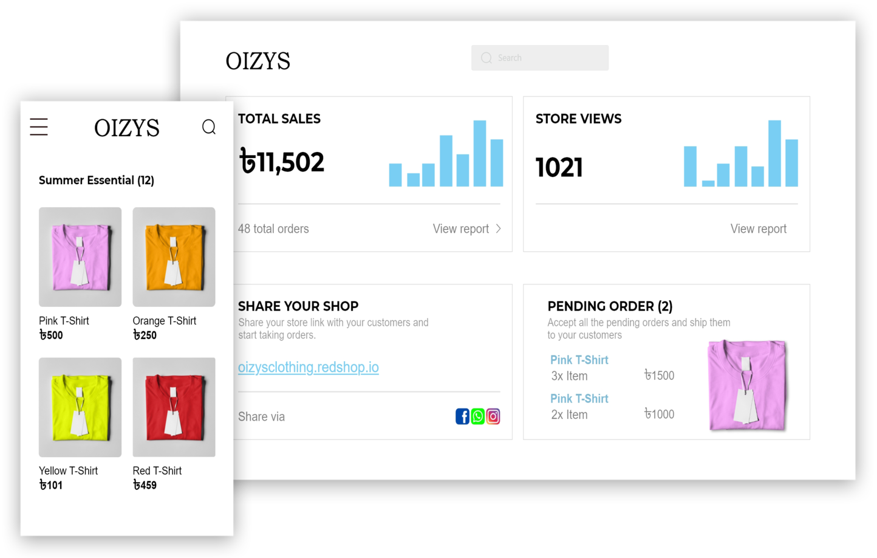Share the shop via Facebook icon

(x=462, y=416)
